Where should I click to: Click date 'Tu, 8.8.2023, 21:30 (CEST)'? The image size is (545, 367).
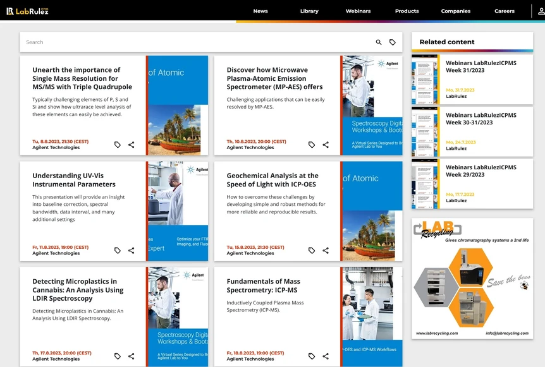(x=61, y=141)
